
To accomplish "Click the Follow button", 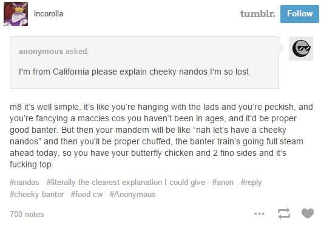I will [x=300, y=14].
